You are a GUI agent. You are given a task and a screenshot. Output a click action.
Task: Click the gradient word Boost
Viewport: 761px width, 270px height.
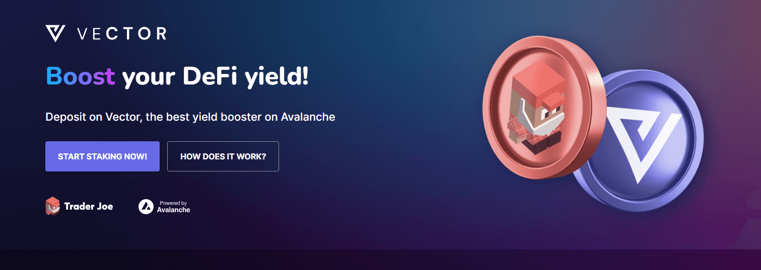81,76
